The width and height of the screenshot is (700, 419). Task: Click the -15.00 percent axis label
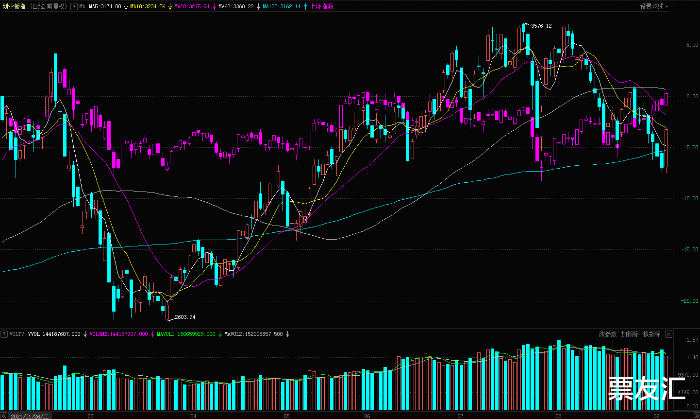pyautogui.click(x=689, y=249)
